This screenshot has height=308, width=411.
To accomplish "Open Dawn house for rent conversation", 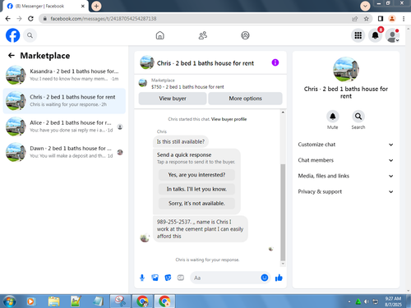I will tap(64, 152).
